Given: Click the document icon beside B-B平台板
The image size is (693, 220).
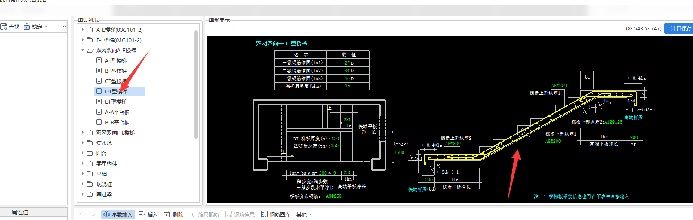Looking at the screenshot, I should click(x=99, y=122).
